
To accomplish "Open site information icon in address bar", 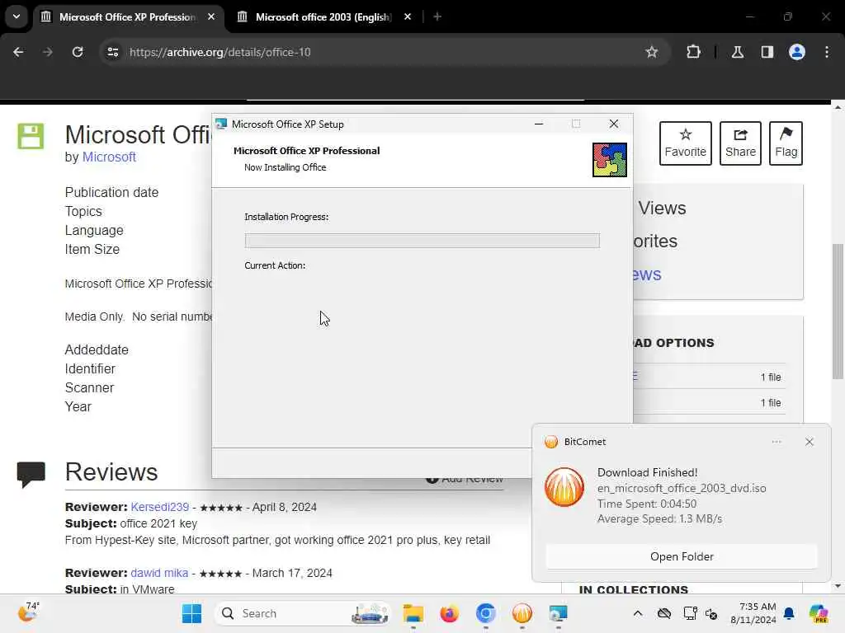I will (112, 52).
